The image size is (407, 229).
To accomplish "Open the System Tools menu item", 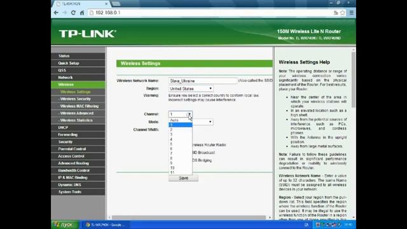I will [x=78, y=192].
